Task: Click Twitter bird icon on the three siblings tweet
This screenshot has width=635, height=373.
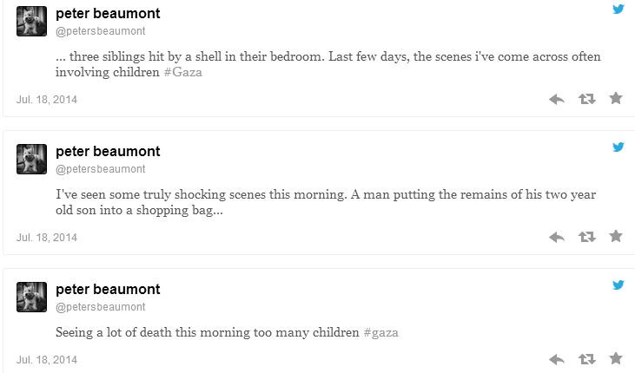Action: tap(618, 9)
